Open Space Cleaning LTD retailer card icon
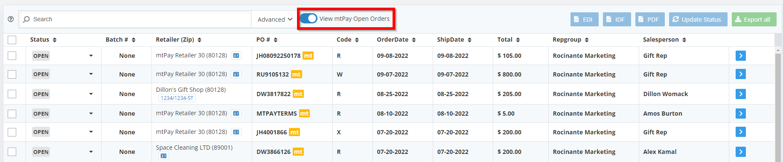Image resolution: width=783 pixels, height=162 pixels. click(x=163, y=156)
